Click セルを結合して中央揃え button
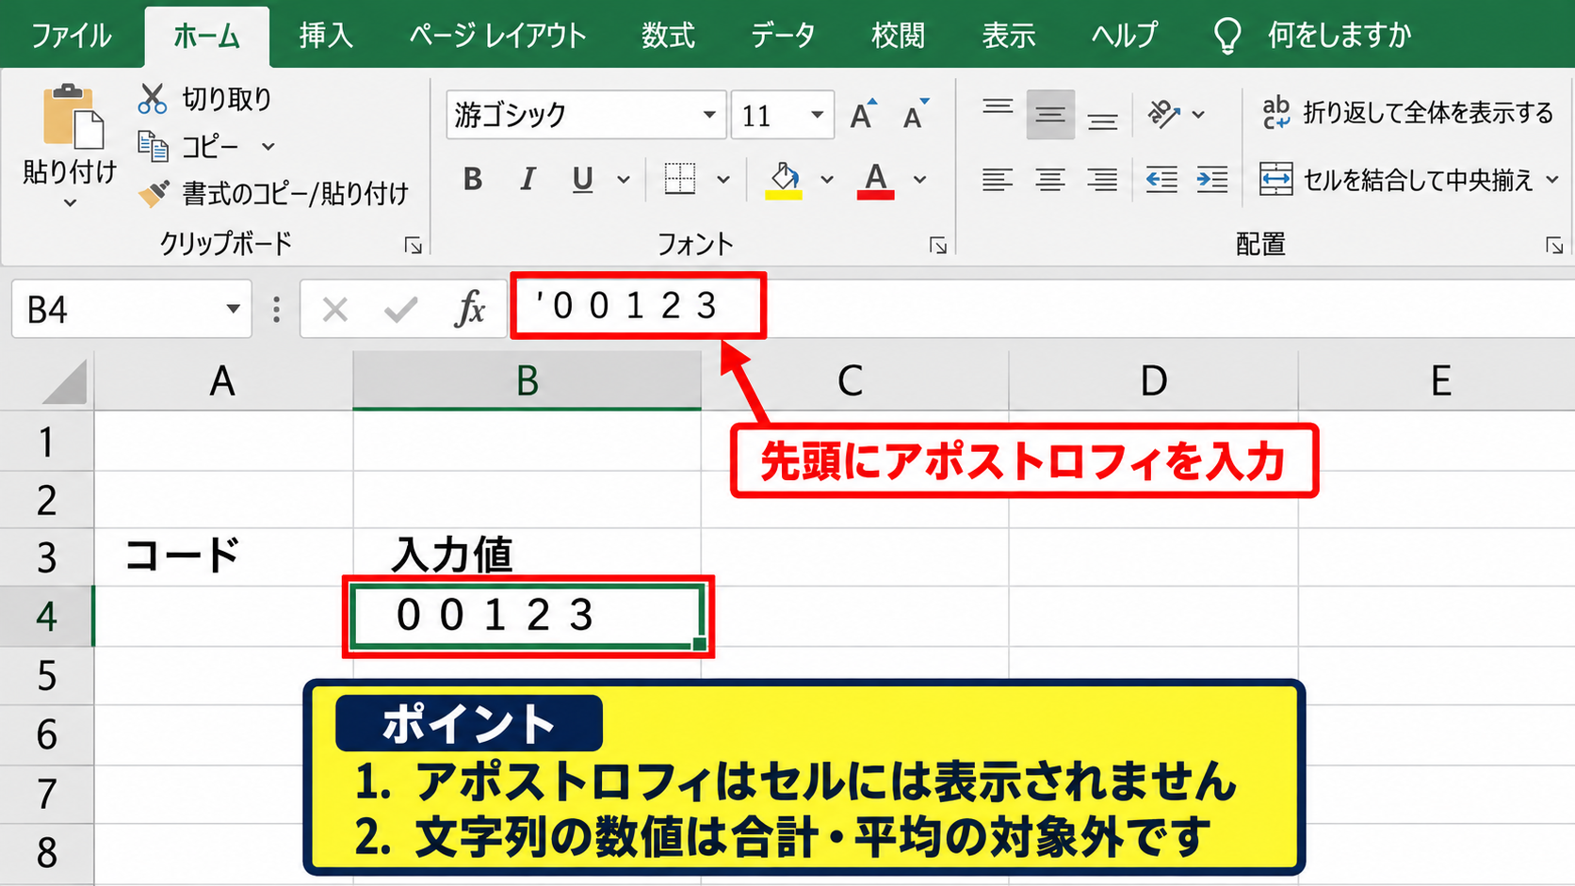The height and width of the screenshot is (886, 1575). [x=1398, y=179]
